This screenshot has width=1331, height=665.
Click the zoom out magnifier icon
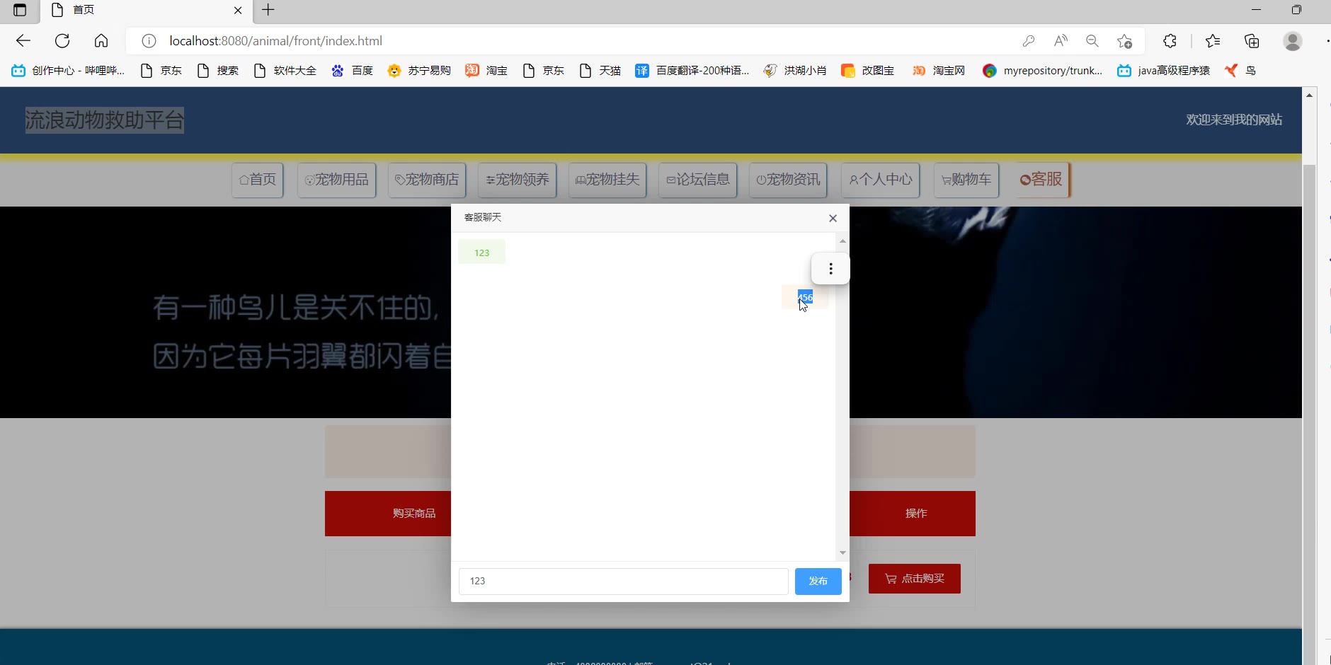[x=1092, y=41]
